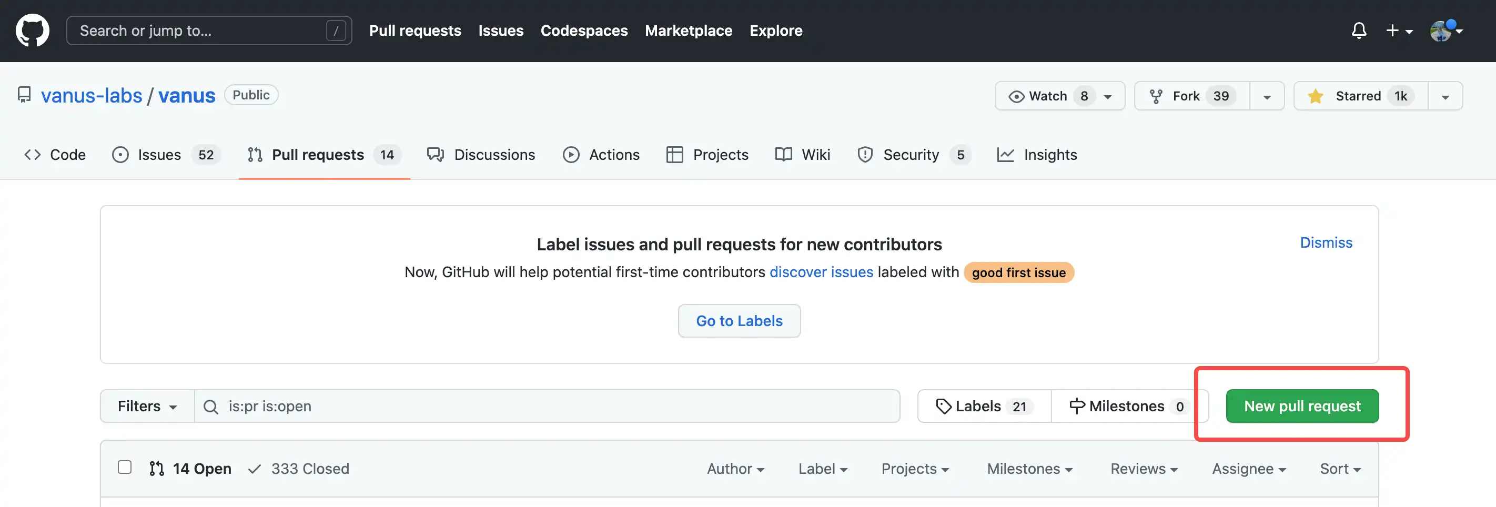Show 14 Open pull requests

[x=190, y=469]
